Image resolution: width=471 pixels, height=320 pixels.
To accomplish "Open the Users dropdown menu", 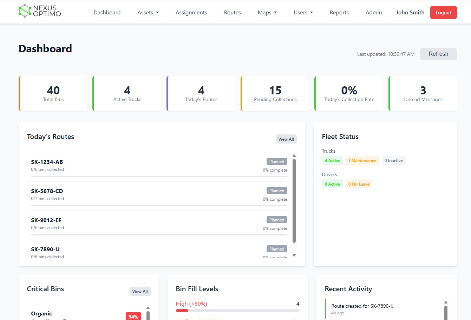I will [303, 13].
